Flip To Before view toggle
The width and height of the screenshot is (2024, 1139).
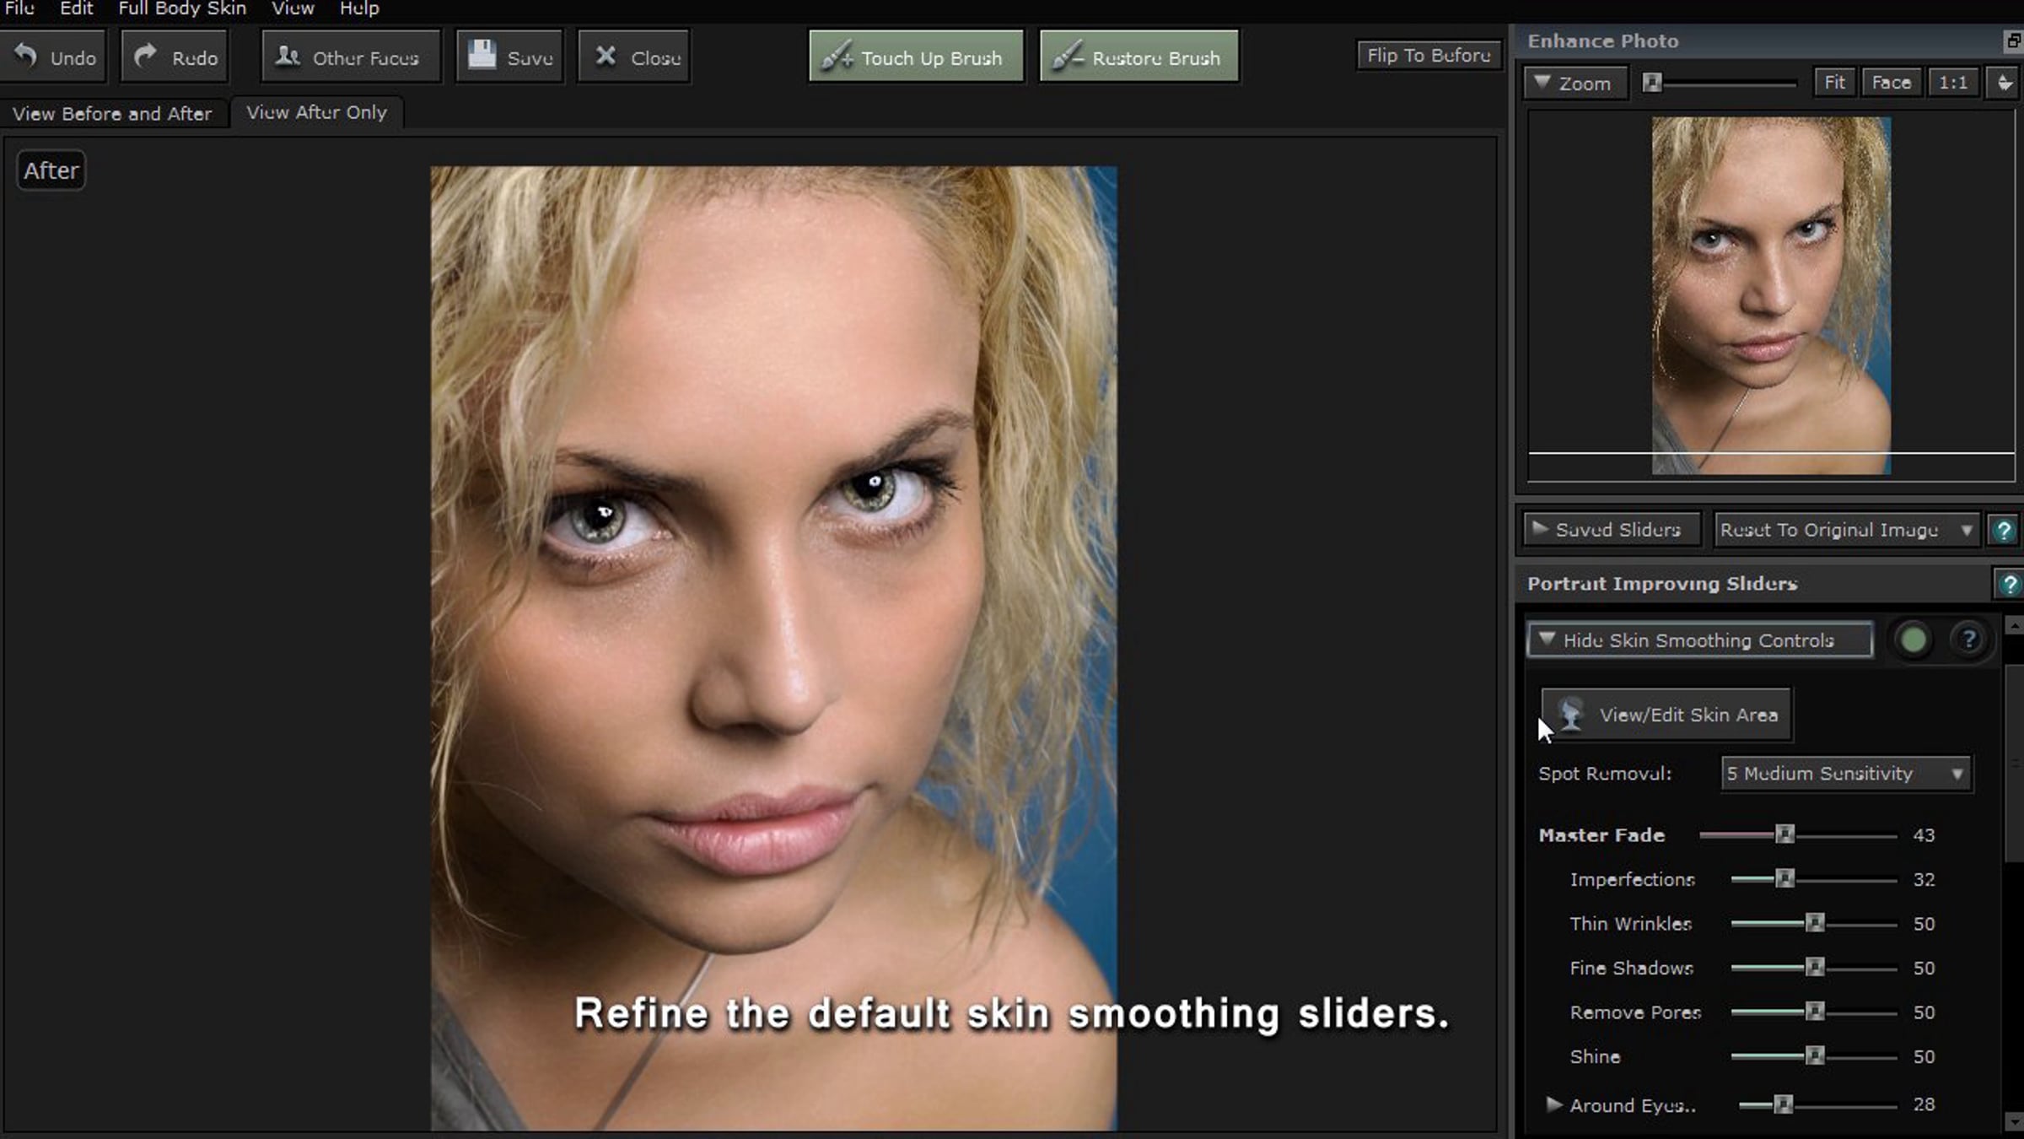(1429, 56)
